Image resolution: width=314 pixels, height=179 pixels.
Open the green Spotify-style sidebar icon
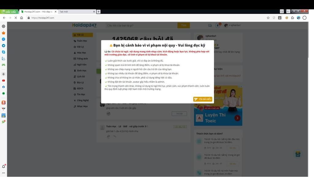click(3, 93)
